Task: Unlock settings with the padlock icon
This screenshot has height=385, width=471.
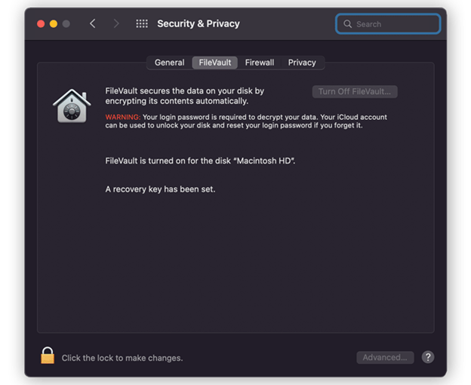Action: 48,356
